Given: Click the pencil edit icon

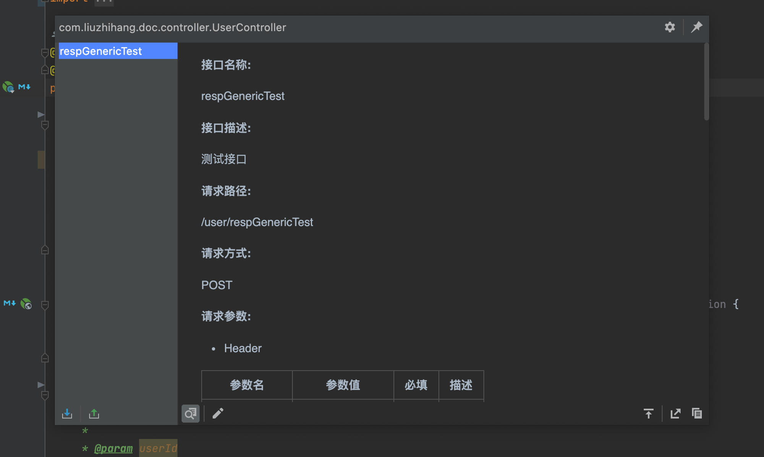Looking at the screenshot, I should (x=218, y=413).
